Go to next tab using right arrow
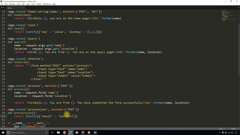The height and width of the screenshot is (135, 240). pos(3,7)
